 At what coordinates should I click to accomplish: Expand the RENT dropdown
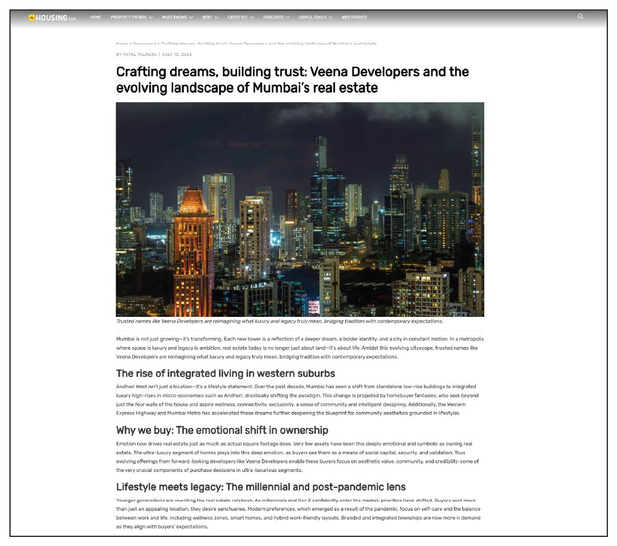[210, 17]
